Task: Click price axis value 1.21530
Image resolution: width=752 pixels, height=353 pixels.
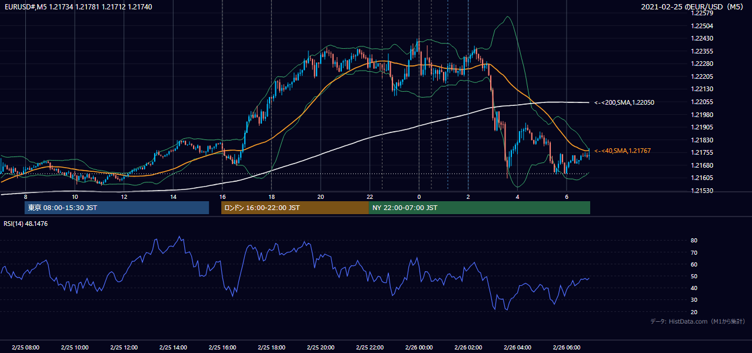Action: coord(701,191)
